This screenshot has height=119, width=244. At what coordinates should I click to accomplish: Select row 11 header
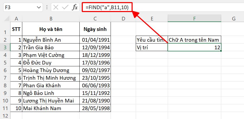point(5,108)
